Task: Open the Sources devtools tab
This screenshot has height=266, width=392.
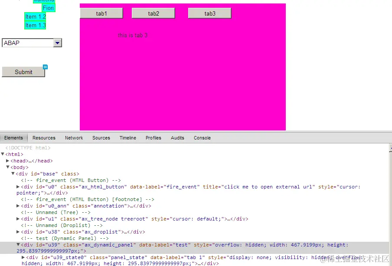Action: point(101,138)
